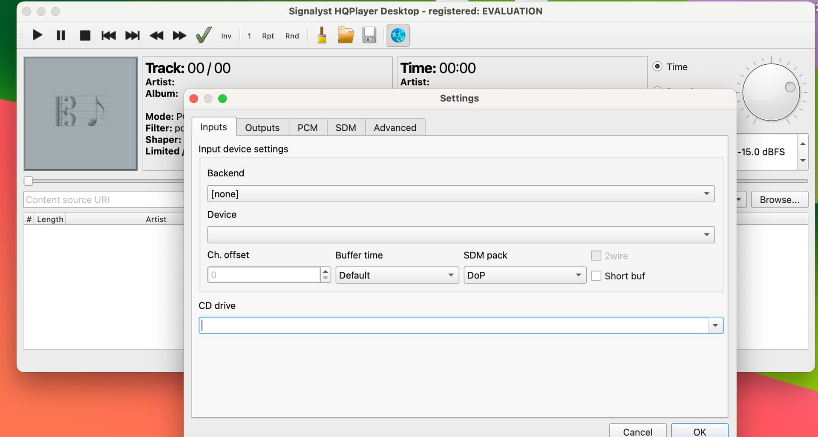818x437 pixels.
Task: Click the green checkmark icon
Action: (204, 35)
